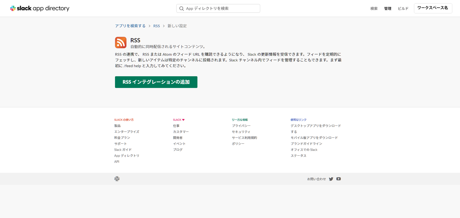Image resolution: width=460 pixels, height=218 pixels.
Task: Go to アプリを検索する breadcrumb link
Action: point(130,26)
